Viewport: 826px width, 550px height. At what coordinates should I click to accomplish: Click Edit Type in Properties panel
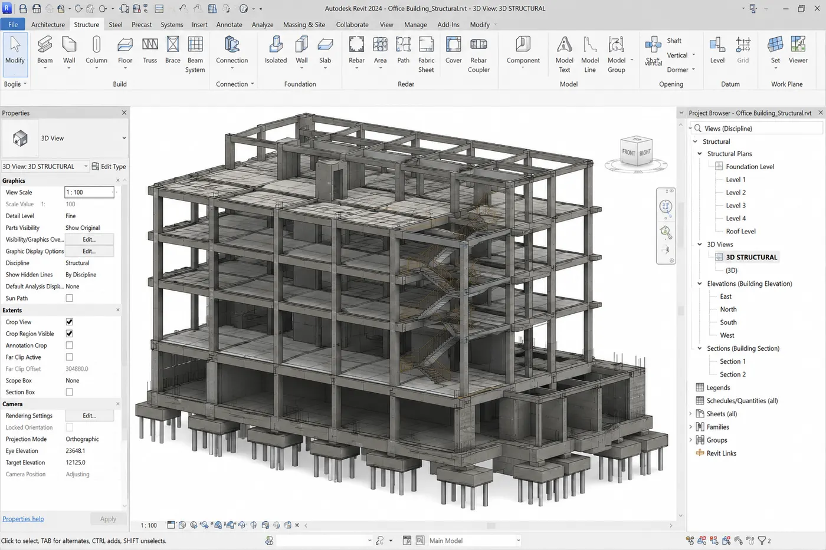pos(109,166)
